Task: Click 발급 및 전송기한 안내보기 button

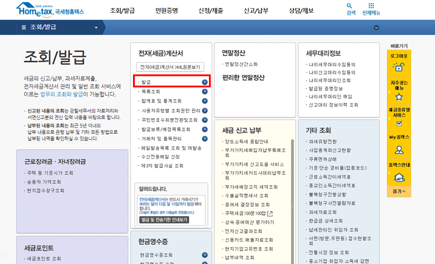Action: tap(164, 220)
